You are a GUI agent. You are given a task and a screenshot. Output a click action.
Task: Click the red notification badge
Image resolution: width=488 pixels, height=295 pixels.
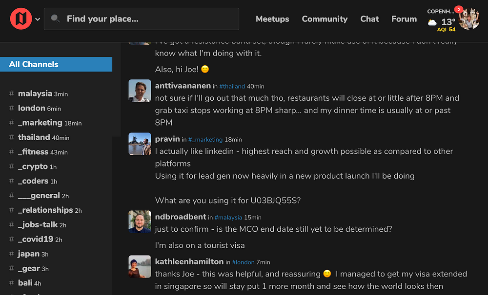458,9
